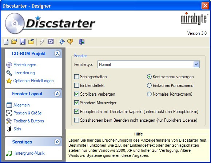Click the Fenster-Layout header title
The height and width of the screenshot is (163, 211).
pyautogui.click(x=27, y=93)
